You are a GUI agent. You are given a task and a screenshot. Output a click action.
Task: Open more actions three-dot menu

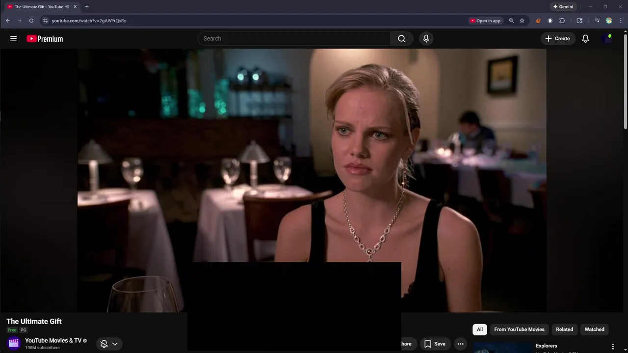pyautogui.click(x=460, y=344)
